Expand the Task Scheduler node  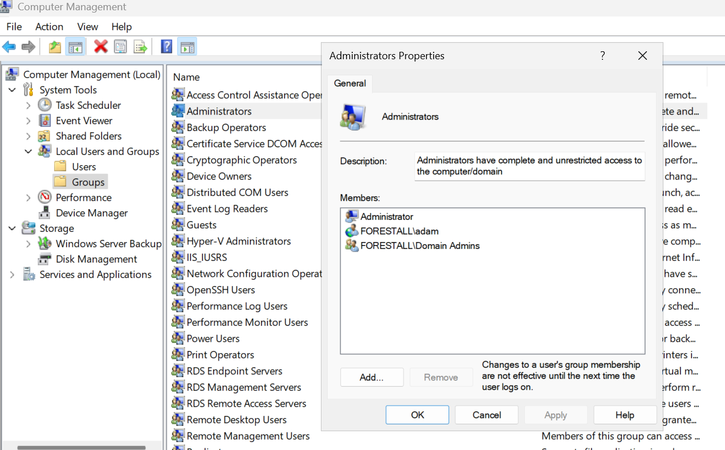28,105
